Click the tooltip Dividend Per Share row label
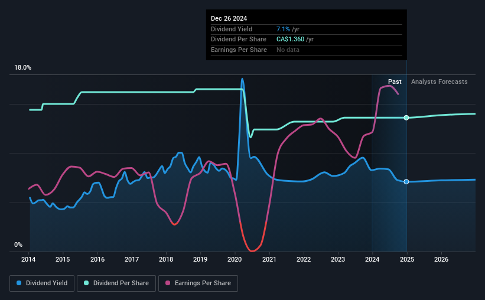 point(239,40)
